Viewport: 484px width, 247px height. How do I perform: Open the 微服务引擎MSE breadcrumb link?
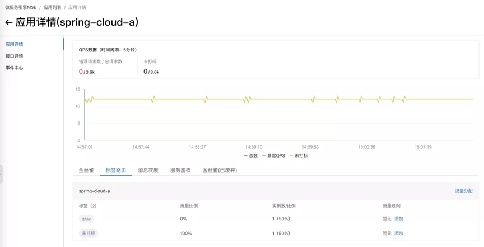[21, 7]
